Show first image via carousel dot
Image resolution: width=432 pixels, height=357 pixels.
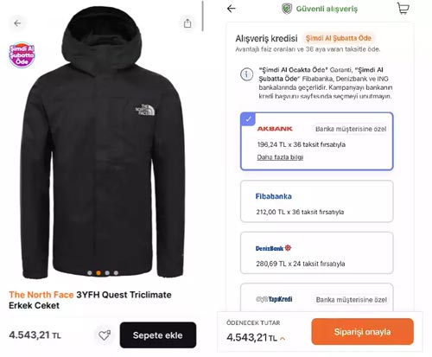(x=90, y=273)
